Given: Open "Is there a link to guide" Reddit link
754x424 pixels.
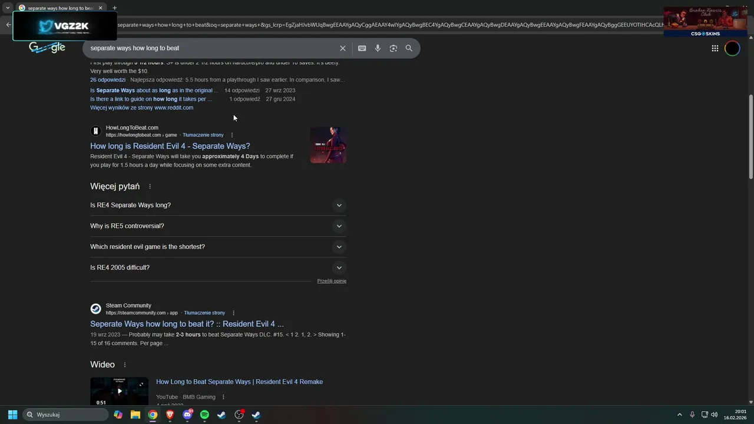Looking at the screenshot, I should click(151, 100).
